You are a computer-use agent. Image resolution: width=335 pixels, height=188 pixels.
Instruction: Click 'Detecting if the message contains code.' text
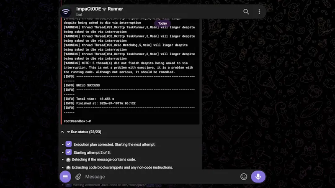(x=103, y=160)
